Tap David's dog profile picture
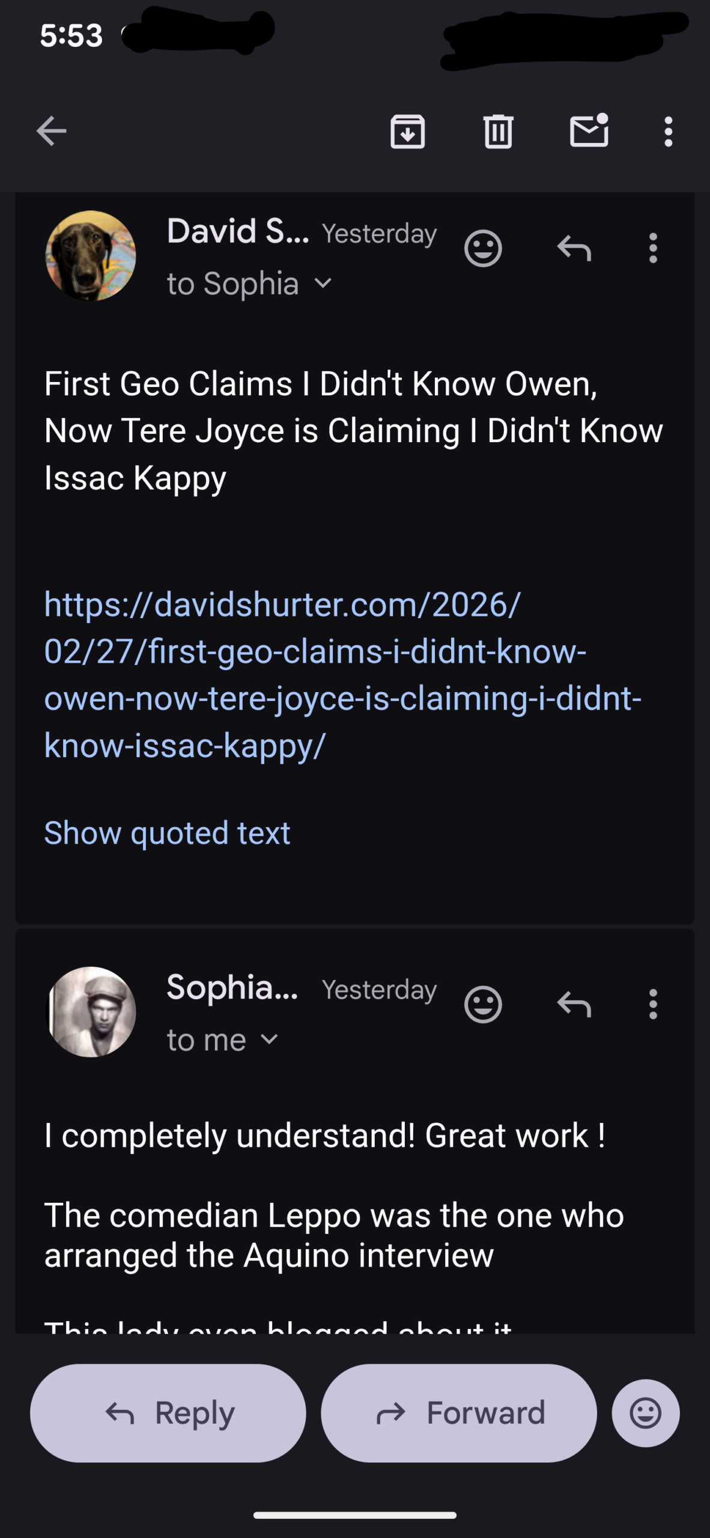The image size is (710, 1538). tap(91, 255)
